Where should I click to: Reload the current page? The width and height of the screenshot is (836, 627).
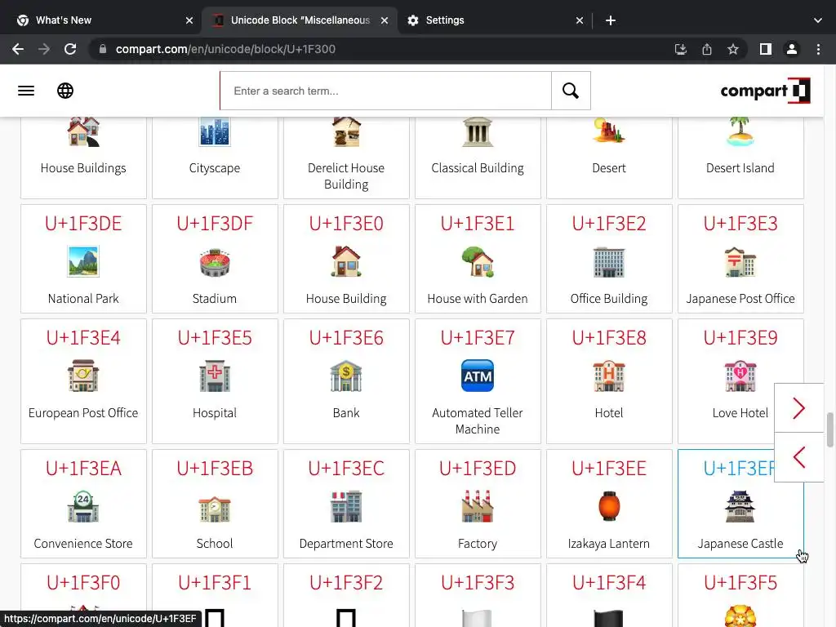pos(70,49)
